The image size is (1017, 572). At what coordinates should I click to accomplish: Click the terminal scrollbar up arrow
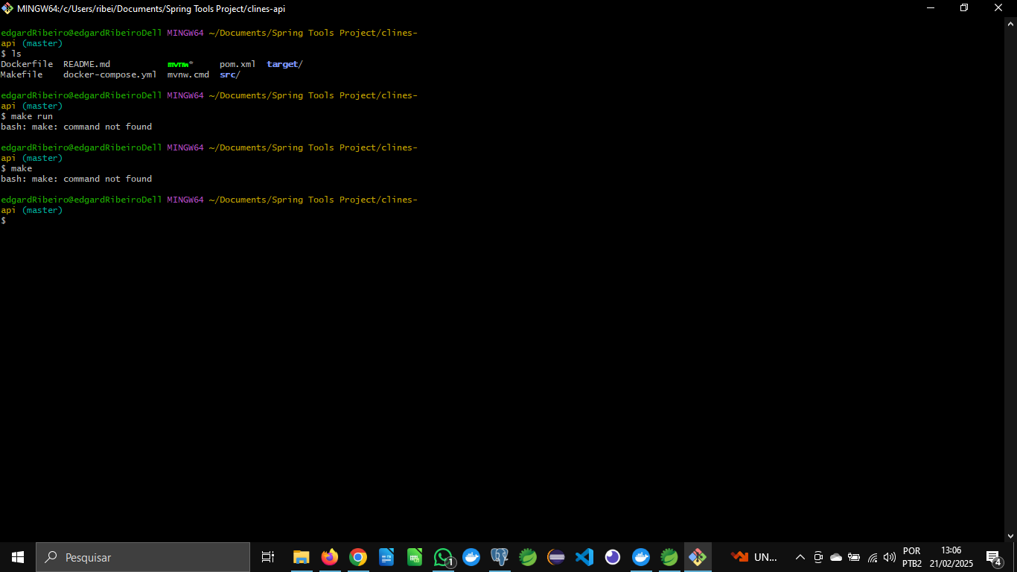[1010, 23]
